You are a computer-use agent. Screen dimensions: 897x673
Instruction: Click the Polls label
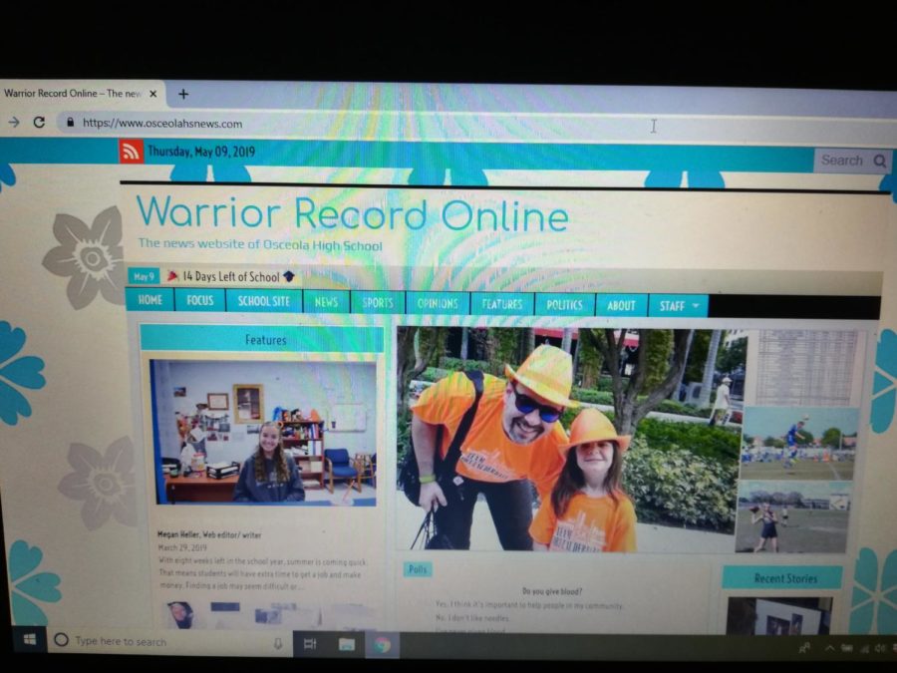pos(418,569)
